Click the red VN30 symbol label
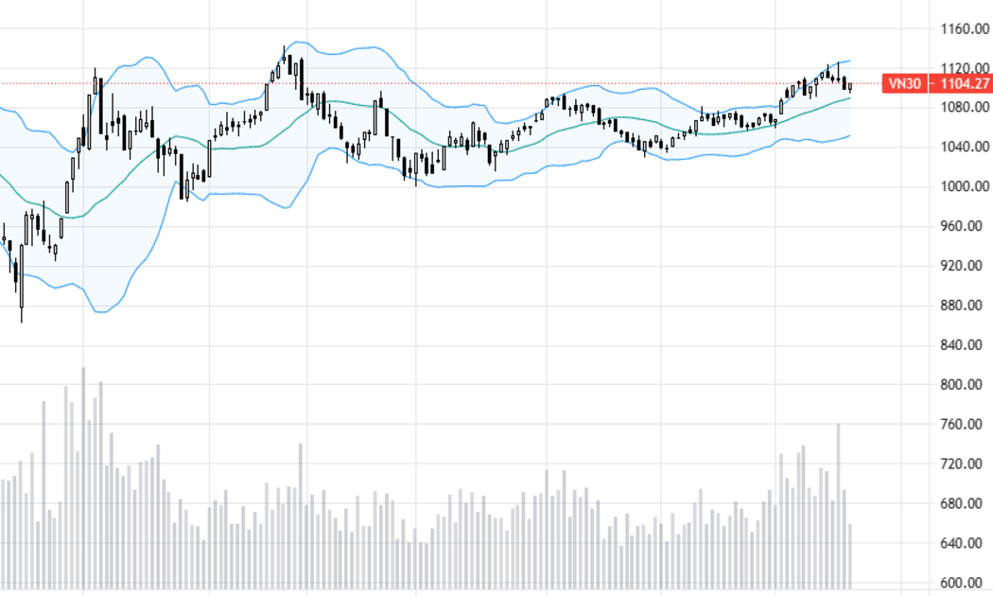The height and width of the screenshot is (596, 993). (x=905, y=83)
